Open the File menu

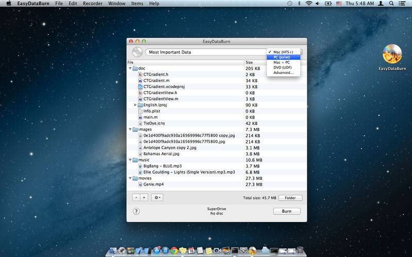pyautogui.click(x=59, y=4)
